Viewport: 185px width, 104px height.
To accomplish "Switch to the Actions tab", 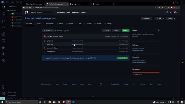I will 60,24.
